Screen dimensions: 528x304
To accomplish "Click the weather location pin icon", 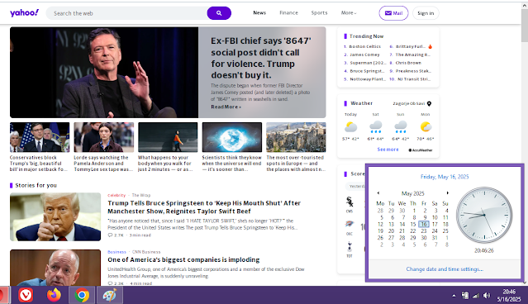I will [x=429, y=104].
